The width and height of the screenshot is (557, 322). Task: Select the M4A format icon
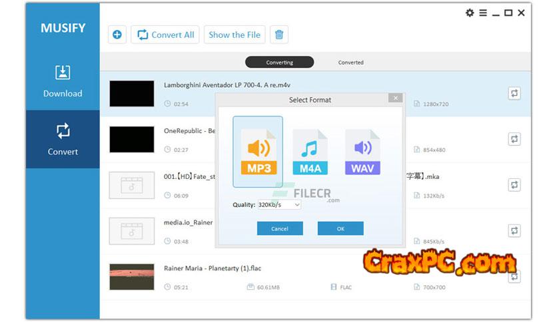(310, 152)
